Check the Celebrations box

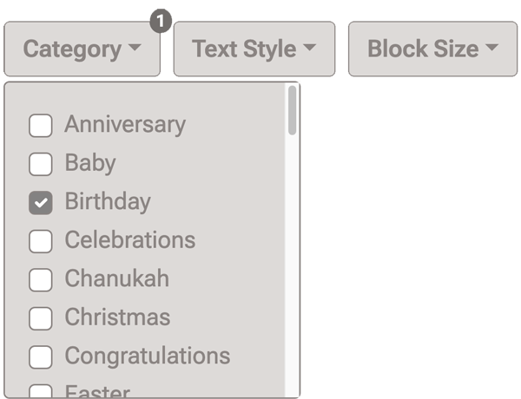tap(41, 241)
